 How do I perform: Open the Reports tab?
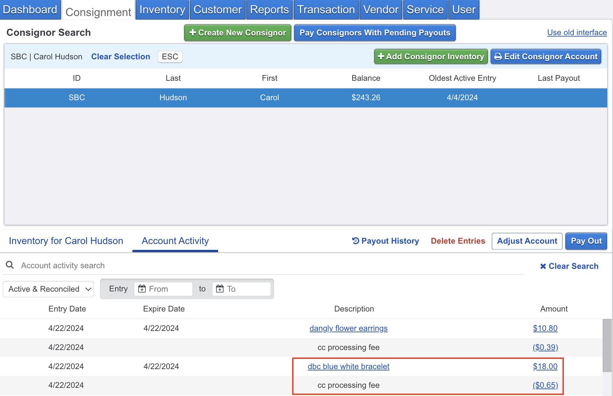[x=269, y=10]
